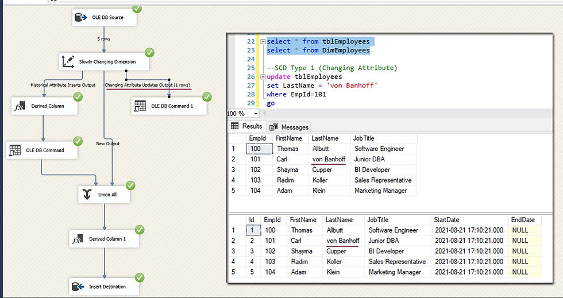Select the Derived Column fx icon
563x298 pixels.
20,106
